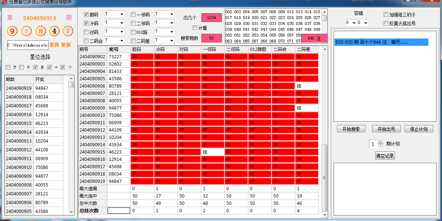
Task: Click the down arrow of 期计划 spinner
Action: [380, 146]
